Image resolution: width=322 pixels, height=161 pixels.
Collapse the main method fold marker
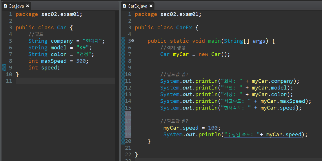132,41
